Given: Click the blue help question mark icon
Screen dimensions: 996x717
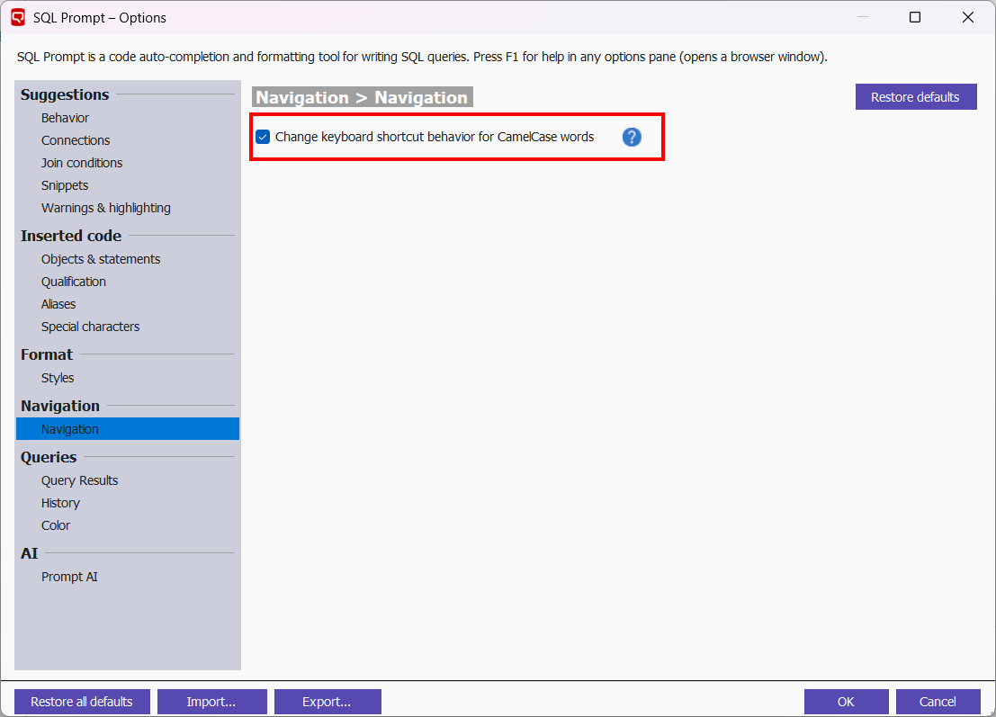Looking at the screenshot, I should coord(632,137).
